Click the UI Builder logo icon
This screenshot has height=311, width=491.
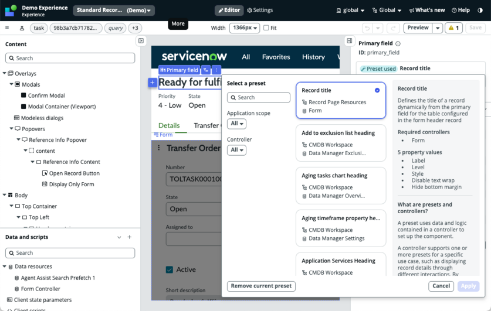coord(11,11)
